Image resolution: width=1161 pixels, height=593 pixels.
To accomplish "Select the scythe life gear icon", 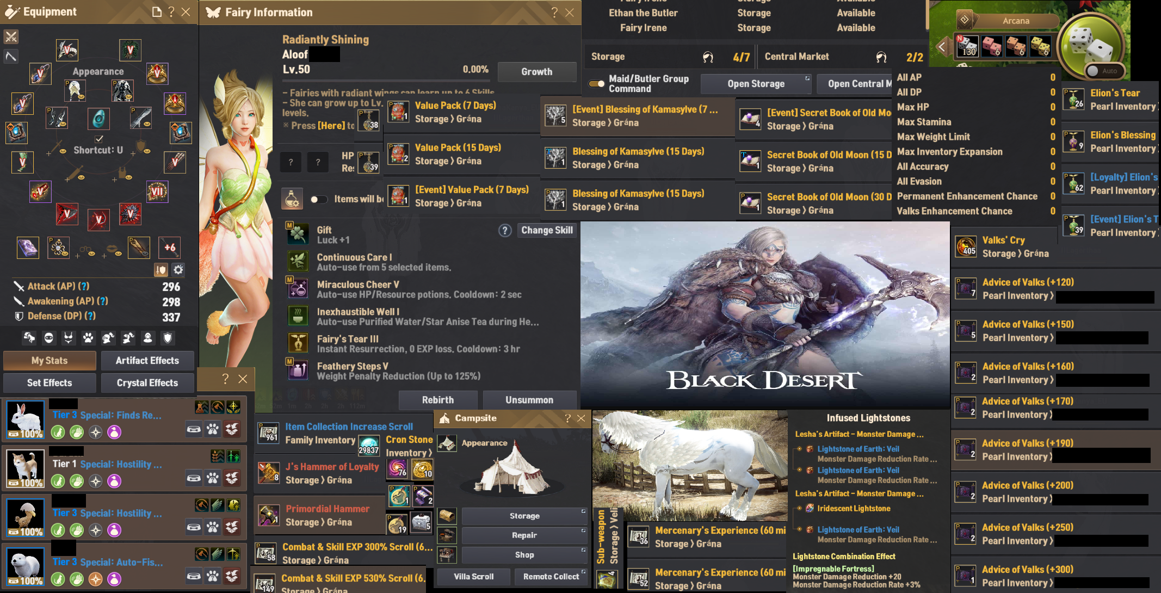I will pos(11,56).
